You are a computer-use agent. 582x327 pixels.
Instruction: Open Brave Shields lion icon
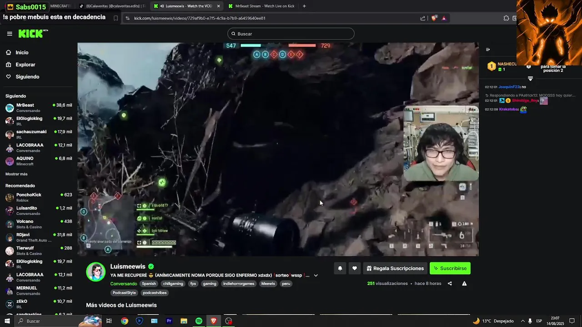(434, 18)
